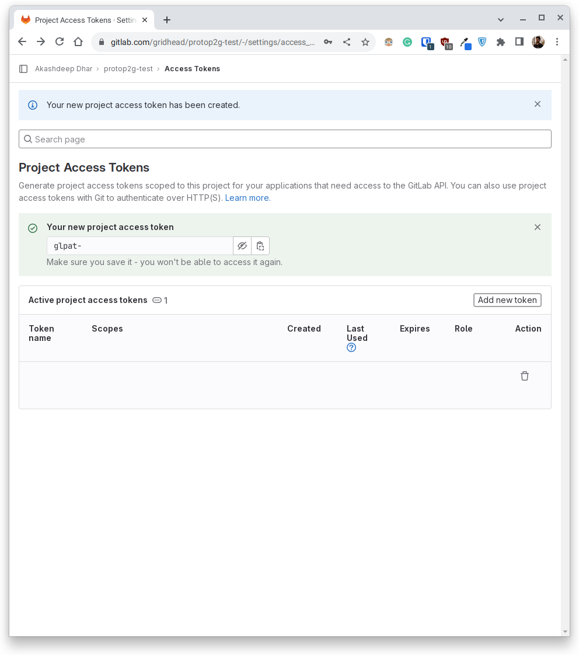Copy the project access token to clipboard
Screen dimensions: 579x655
pos(260,246)
